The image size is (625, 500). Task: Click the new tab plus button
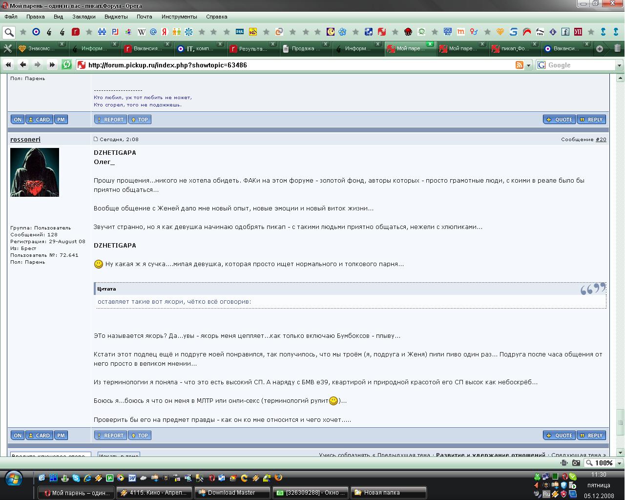pyautogui.click(x=600, y=48)
